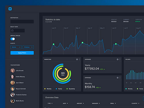144x108 pixels.
Task: Click the blue square app logo
Action: 10,9
